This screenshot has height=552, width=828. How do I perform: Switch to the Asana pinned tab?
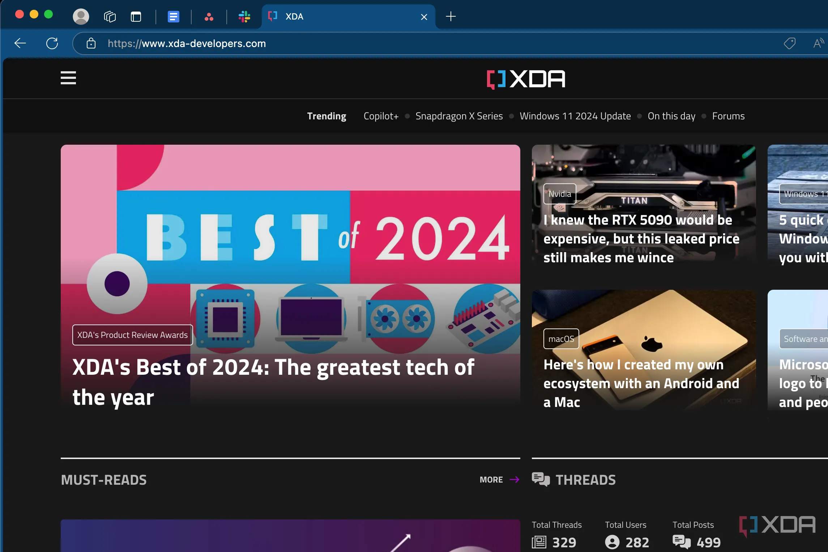coord(209,17)
